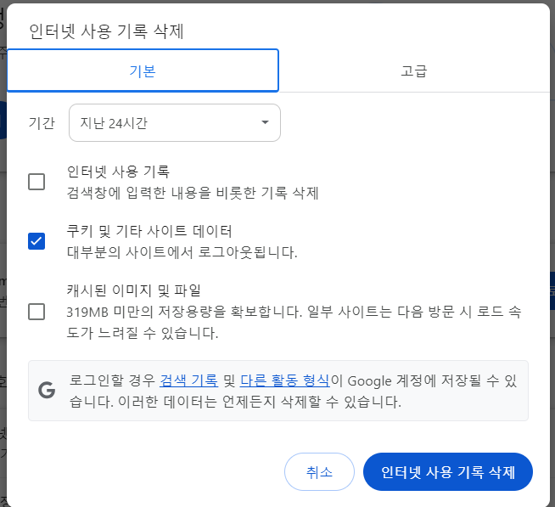Enable the 인터넷 사용 기록 checkbox
555x507 pixels.
click(36, 182)
